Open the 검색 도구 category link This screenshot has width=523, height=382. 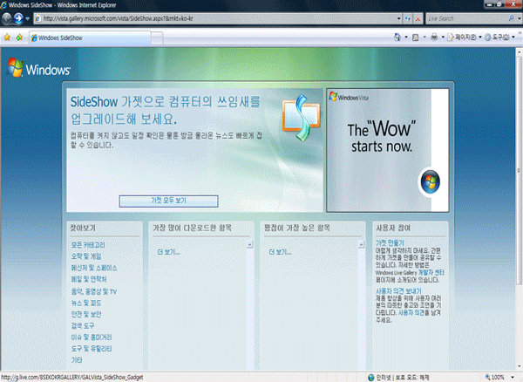83,325
